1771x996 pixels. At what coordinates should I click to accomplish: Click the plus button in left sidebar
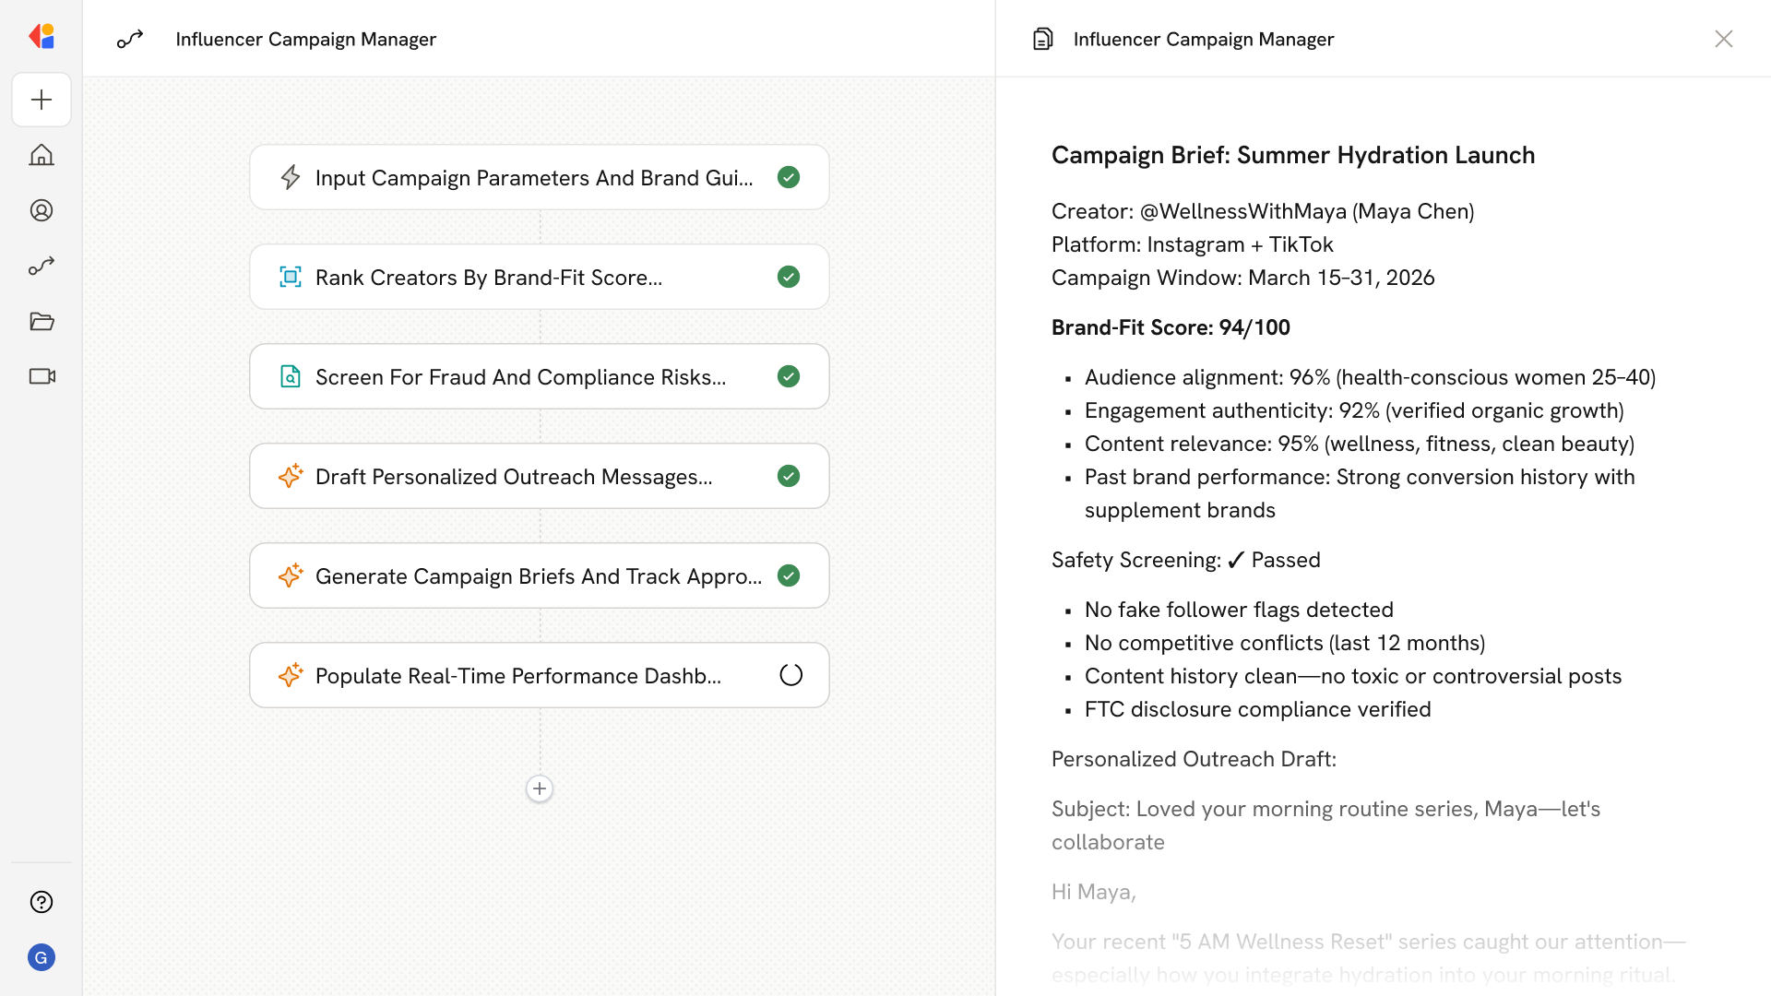point(42,100)
